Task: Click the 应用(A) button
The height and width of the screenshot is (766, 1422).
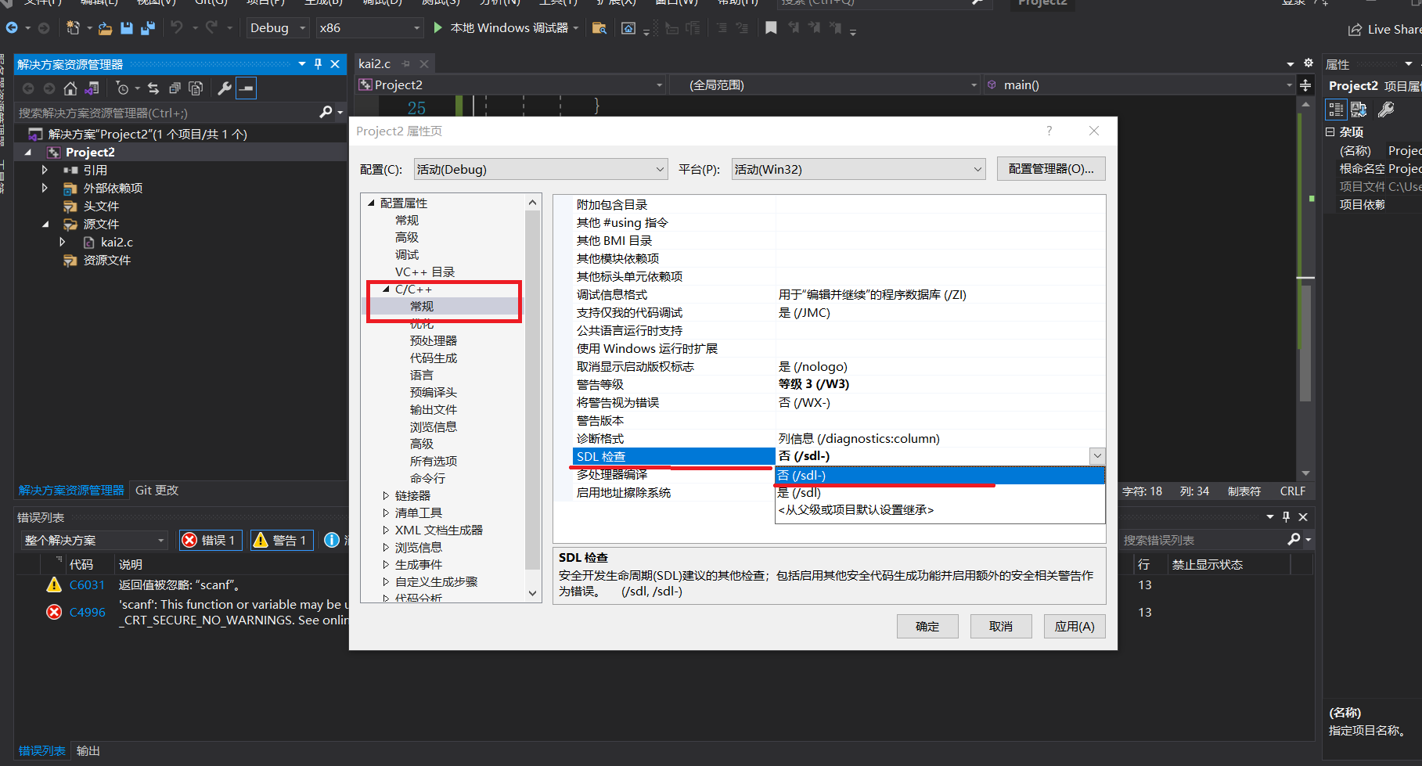Action: (1074, 626)
